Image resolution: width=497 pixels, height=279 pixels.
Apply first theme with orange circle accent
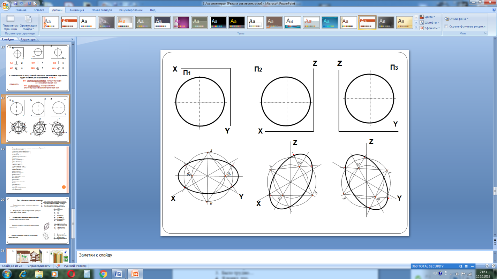[x=51, y=22]
